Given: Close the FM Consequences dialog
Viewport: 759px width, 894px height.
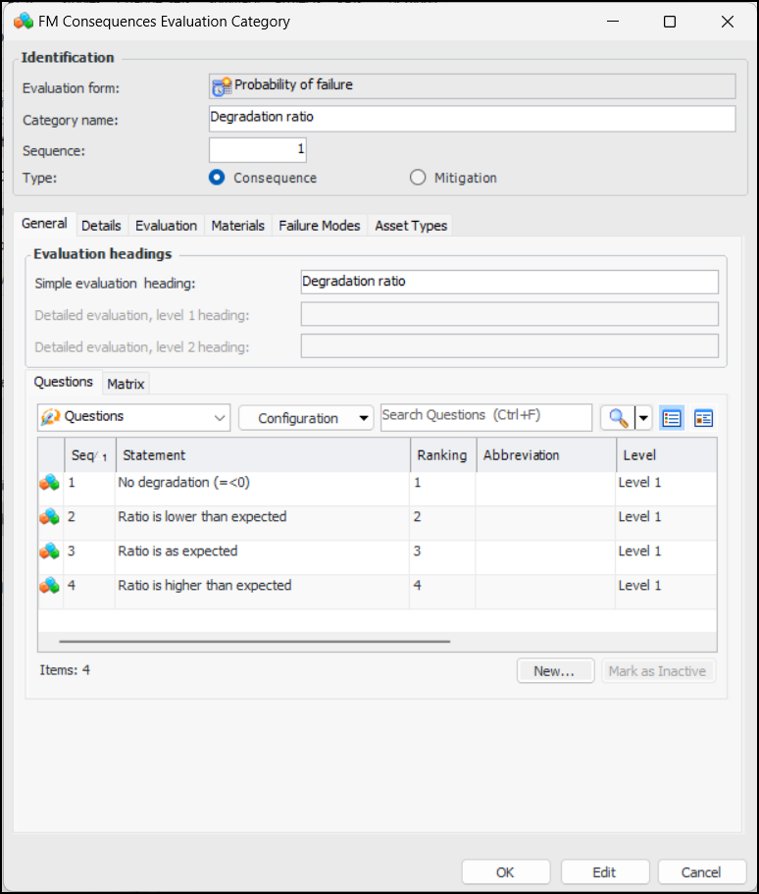Looking at the screenshot, I should (x=728, y=22).
